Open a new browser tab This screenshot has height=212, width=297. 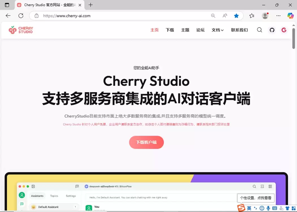(x=90, y=5)
